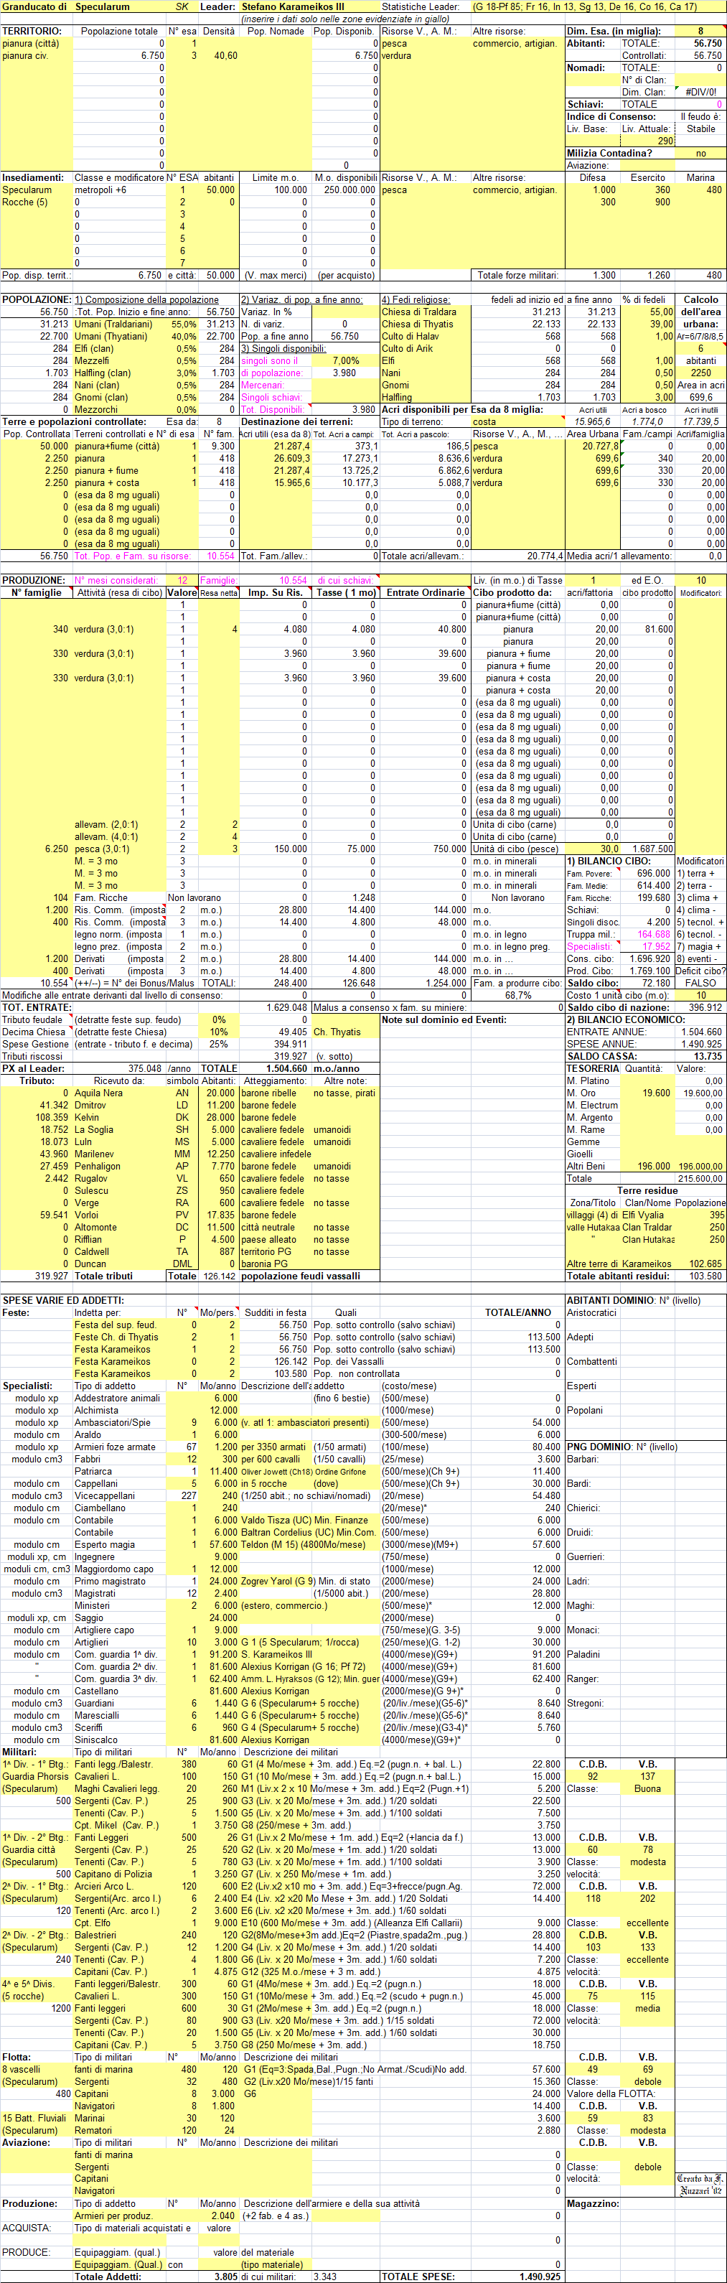Select the 'Indice di Consenso:' label
Image resolution: width=727 pixels, height=2283 pixels.
tap(612, 116)
